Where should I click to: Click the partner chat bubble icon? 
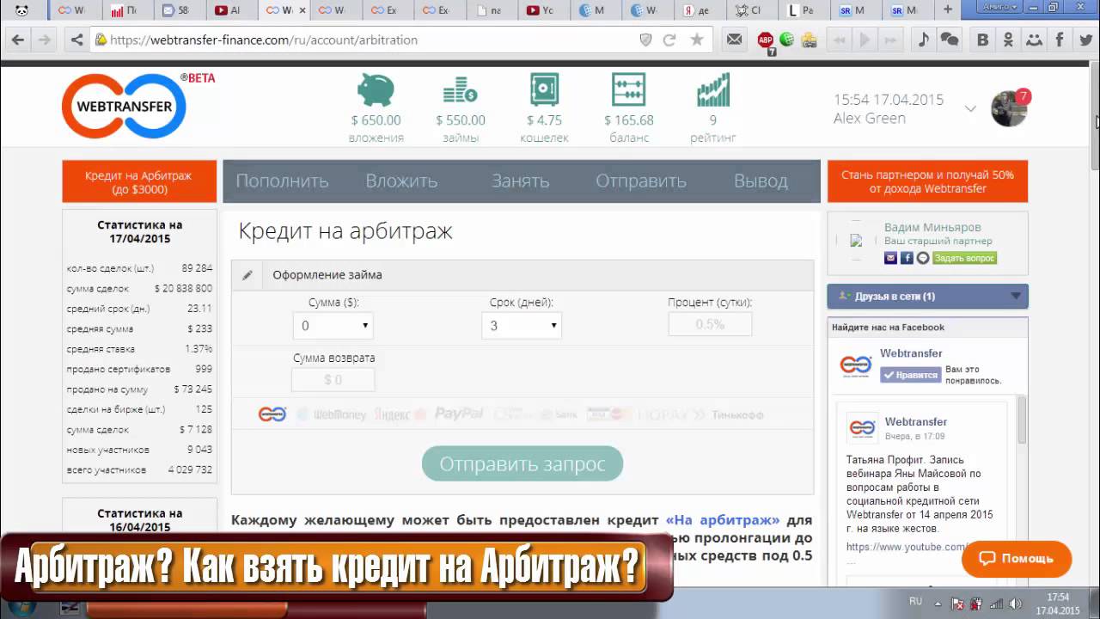coord(923,258)
